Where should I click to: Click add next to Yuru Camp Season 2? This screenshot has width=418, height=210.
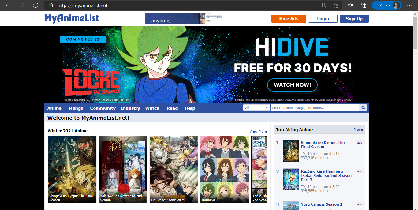360,204
